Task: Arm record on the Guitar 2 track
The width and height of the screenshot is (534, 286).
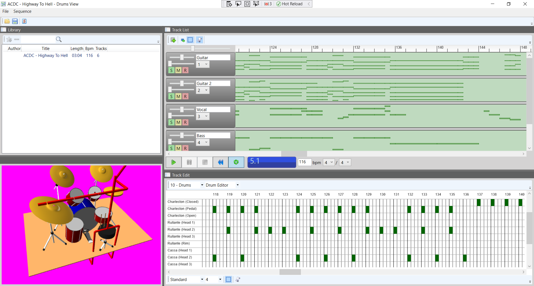Action: [185, 96]
